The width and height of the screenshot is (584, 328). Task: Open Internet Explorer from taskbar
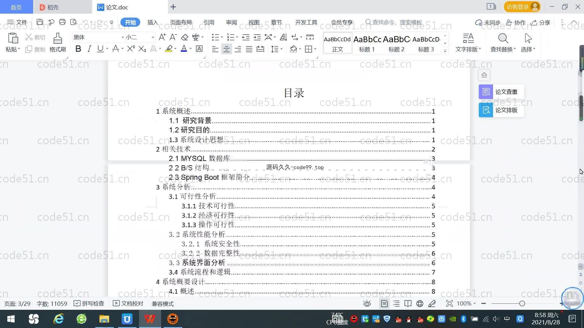tap(58, 319)
